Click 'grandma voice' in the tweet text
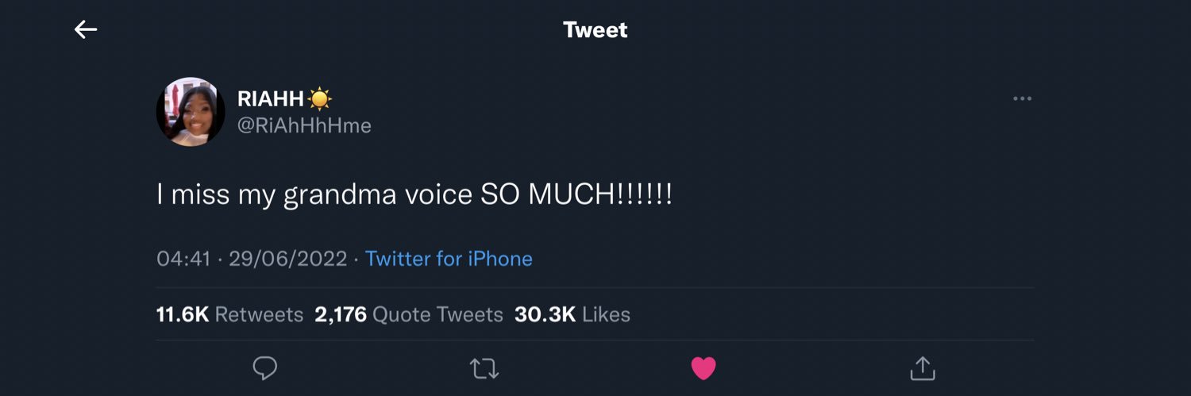This screenshot has width=1191, height=396. [x=378, y=194]
